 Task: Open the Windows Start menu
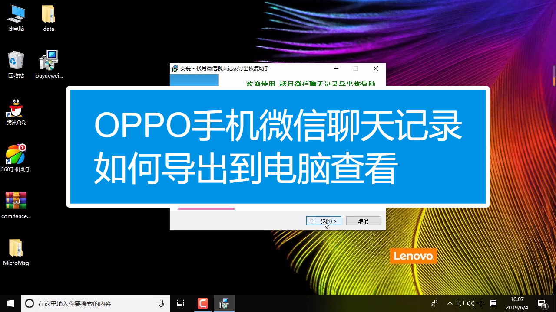10,303
